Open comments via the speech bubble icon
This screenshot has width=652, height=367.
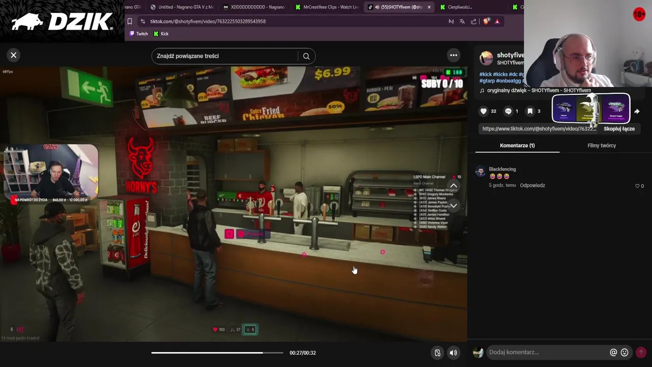click(508, 111)
